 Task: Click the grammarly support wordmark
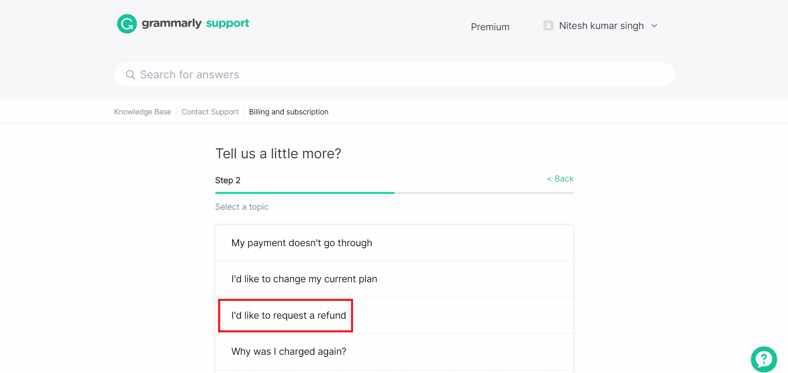(x=195, y=23)
